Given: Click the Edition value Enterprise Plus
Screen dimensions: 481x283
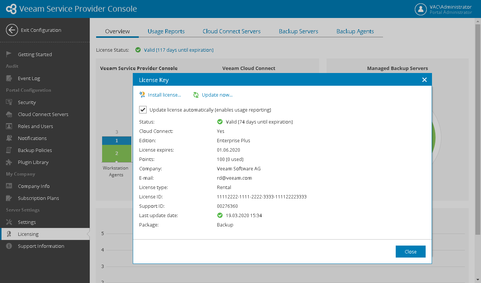Looking at the screenshot, I should coord(233,140).
